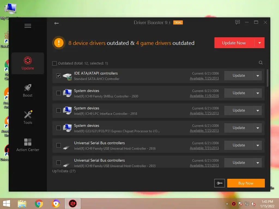Click the network tray icon

tap(247, 204)
